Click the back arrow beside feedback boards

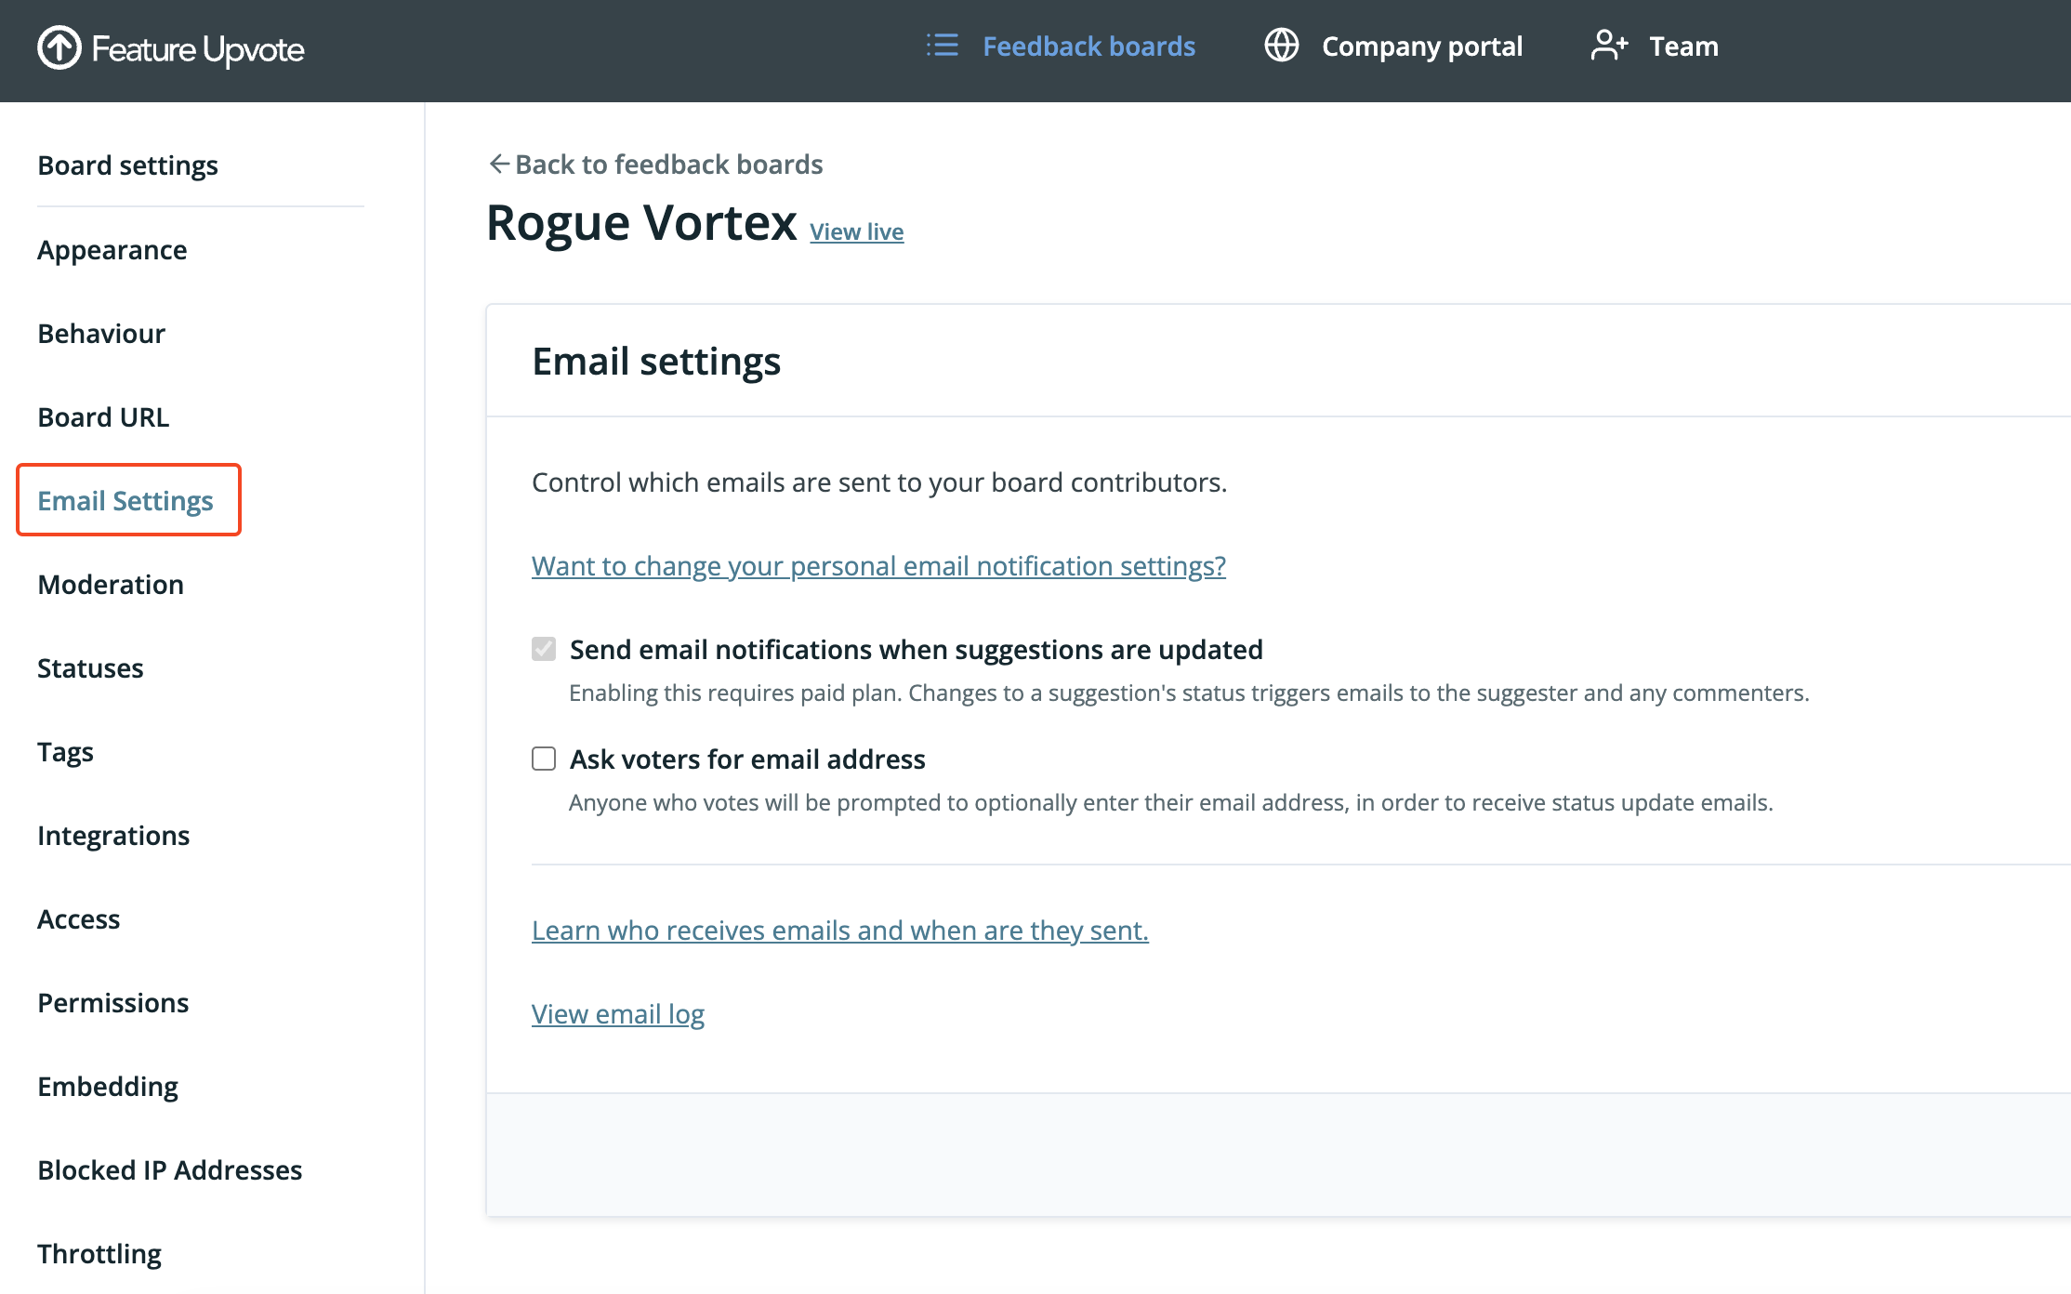tap(499, 165)
